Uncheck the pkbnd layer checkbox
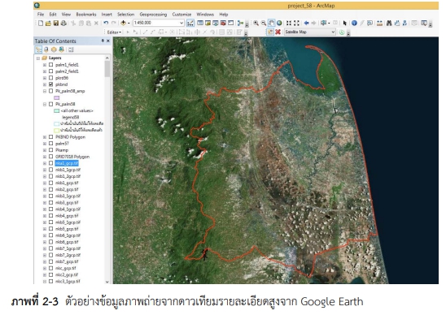Viewport: 446px width, 315px height. (51, 84)
